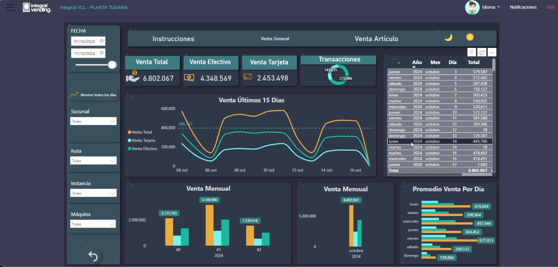This screenshot has width=558, height=267.
Task: Open Notificaciones
Action: click(523, 7)
